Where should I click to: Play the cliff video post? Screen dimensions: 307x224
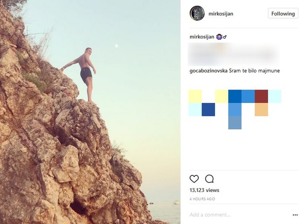(x=90, y=112)
